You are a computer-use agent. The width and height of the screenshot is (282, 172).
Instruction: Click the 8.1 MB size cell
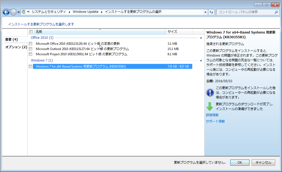[x=172, y=54]
